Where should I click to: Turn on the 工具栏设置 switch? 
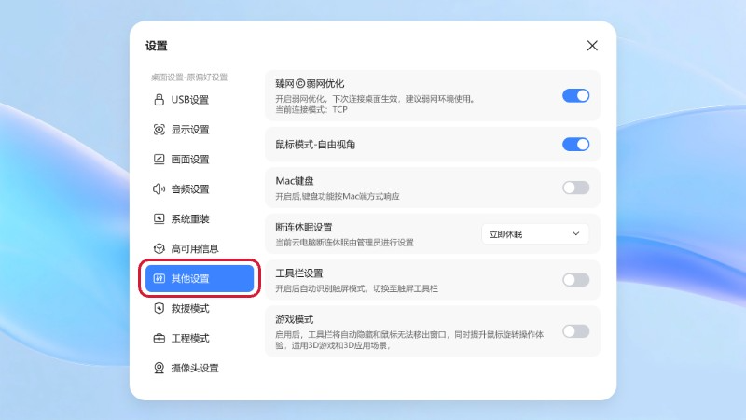tap(575, 279)
